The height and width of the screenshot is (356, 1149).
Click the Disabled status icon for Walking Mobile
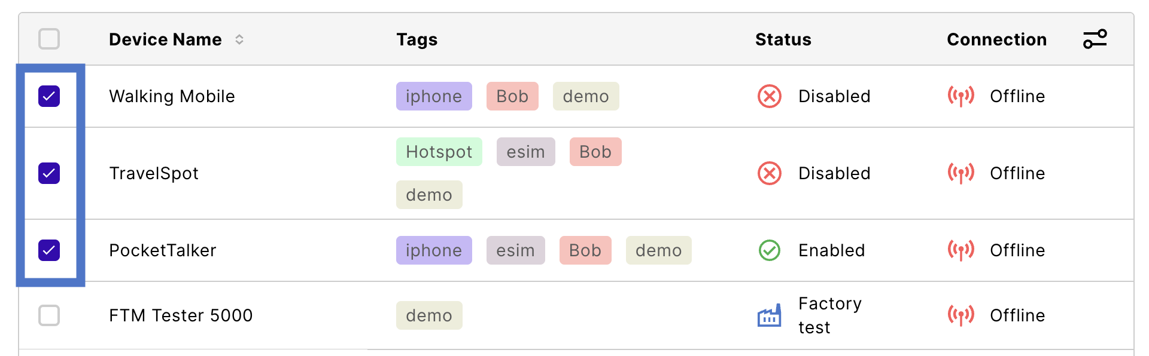[x=770, y=96]
